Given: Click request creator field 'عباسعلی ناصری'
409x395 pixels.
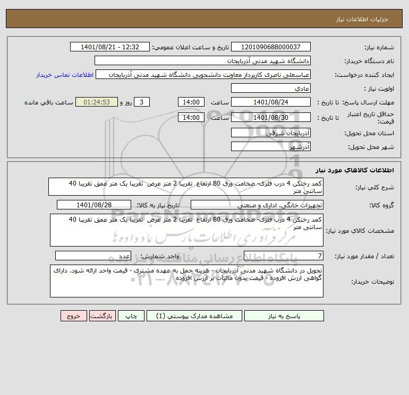Looking at the screenshot, I should pyautogui.click(x=203, y=74).
